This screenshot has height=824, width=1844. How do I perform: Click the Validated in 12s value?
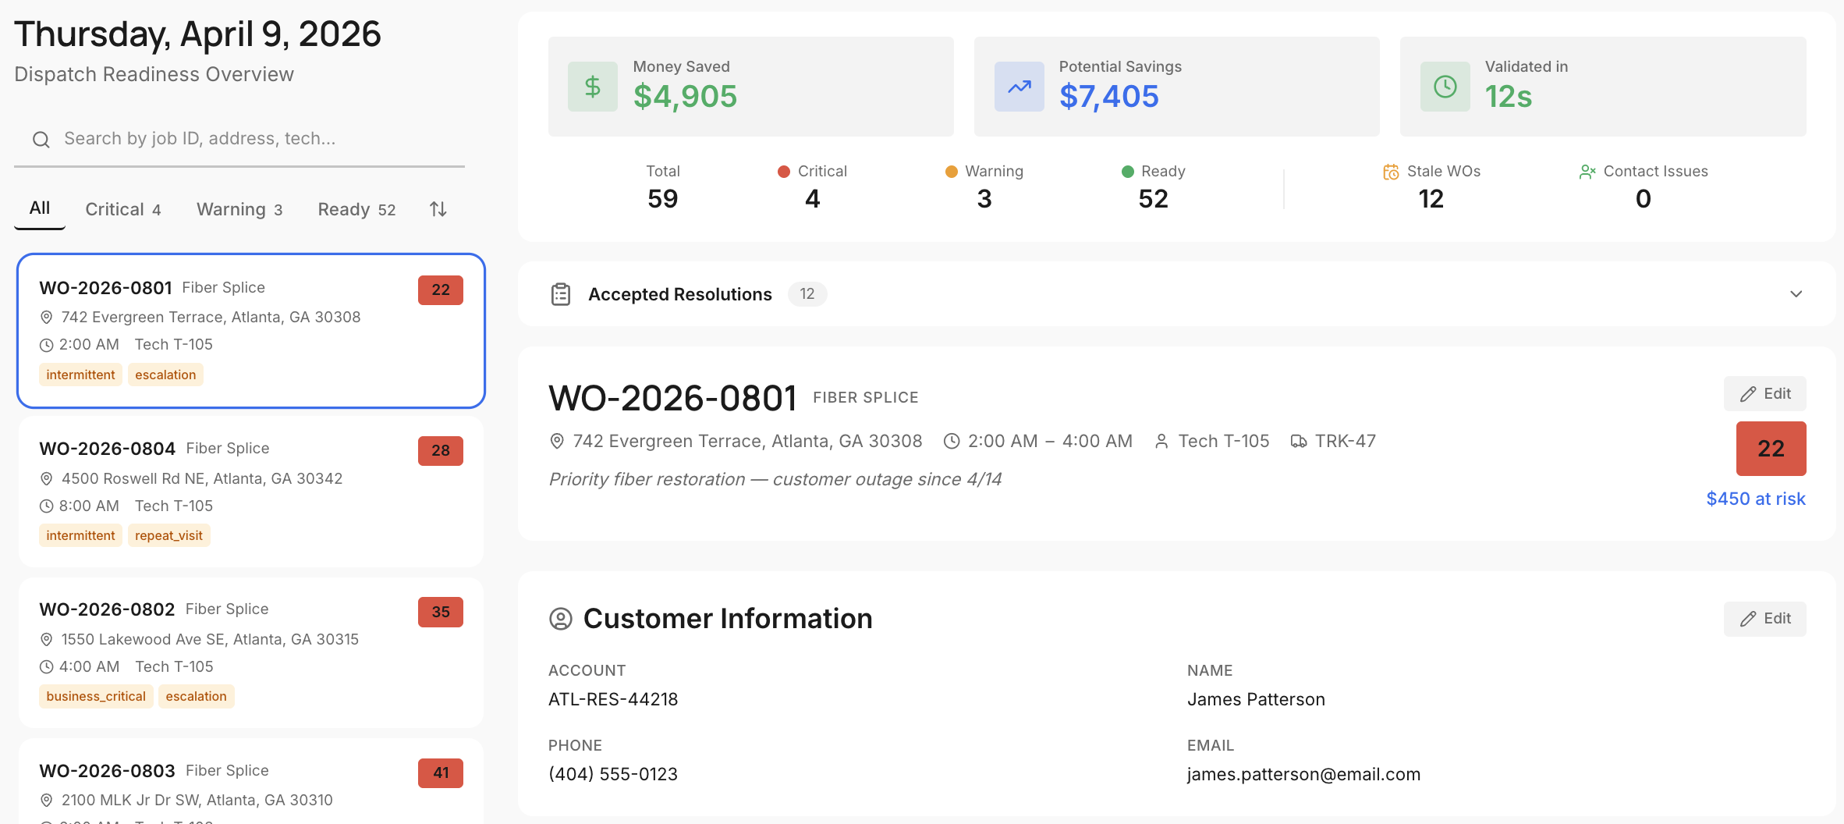pyautogui.click(x=1509, y=97)
